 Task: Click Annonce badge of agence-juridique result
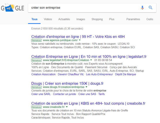click(36, 40)
